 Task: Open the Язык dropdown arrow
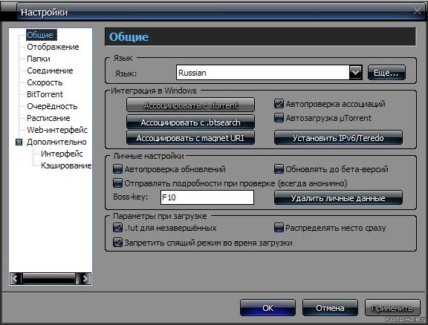[x=355, y=73]
